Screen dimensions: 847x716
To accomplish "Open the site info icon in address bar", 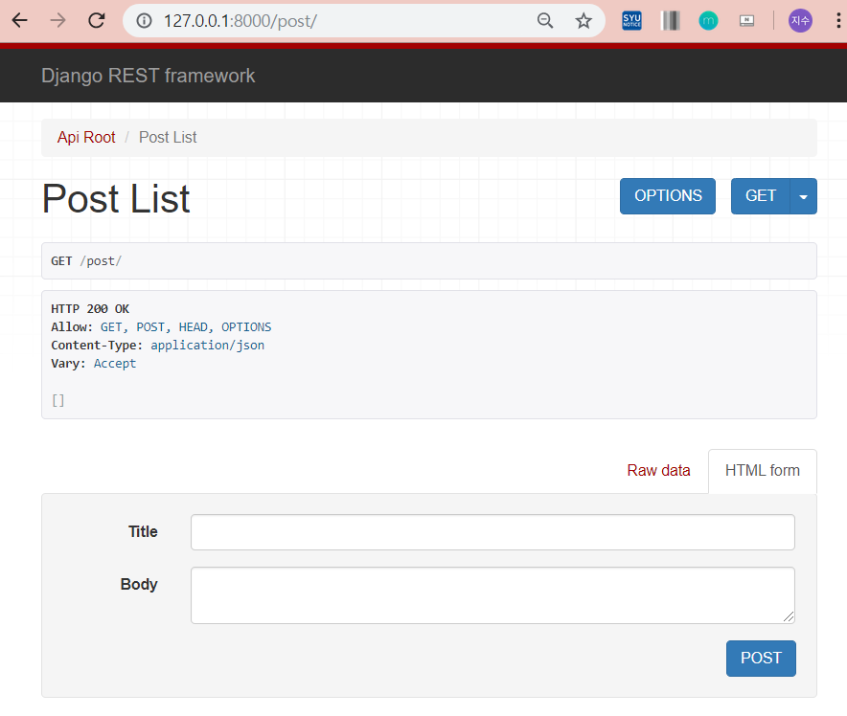I will (144, 21).
